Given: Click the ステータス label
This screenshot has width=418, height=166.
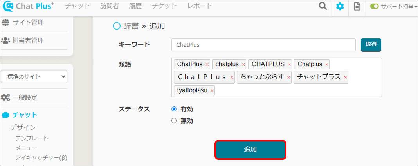Looking at the screenshot, I should click(134, 109).
